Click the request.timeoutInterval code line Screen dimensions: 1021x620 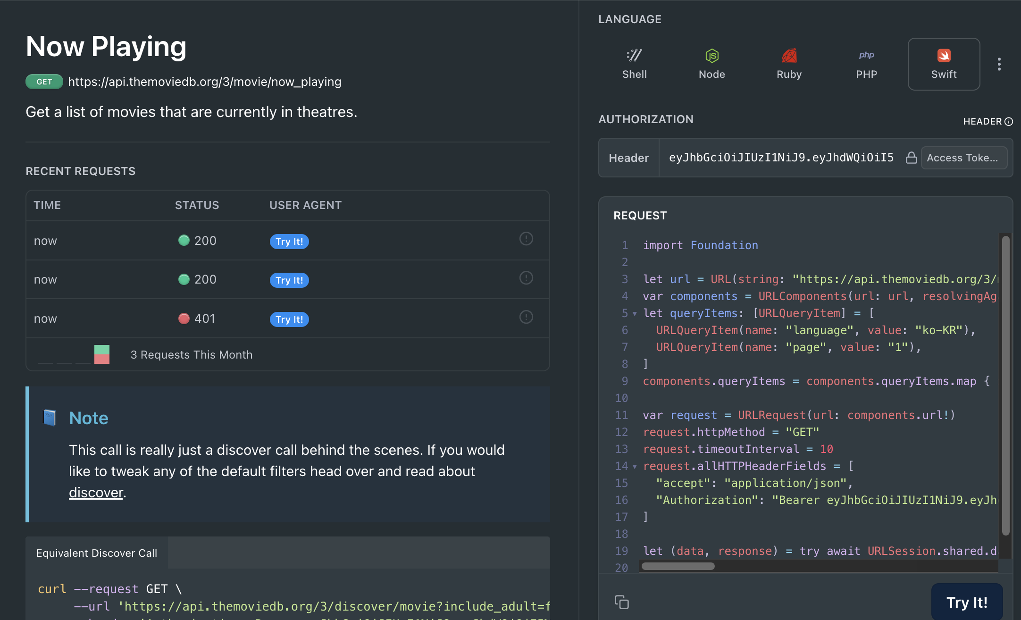pyautogui.click(x=738, y=449)
